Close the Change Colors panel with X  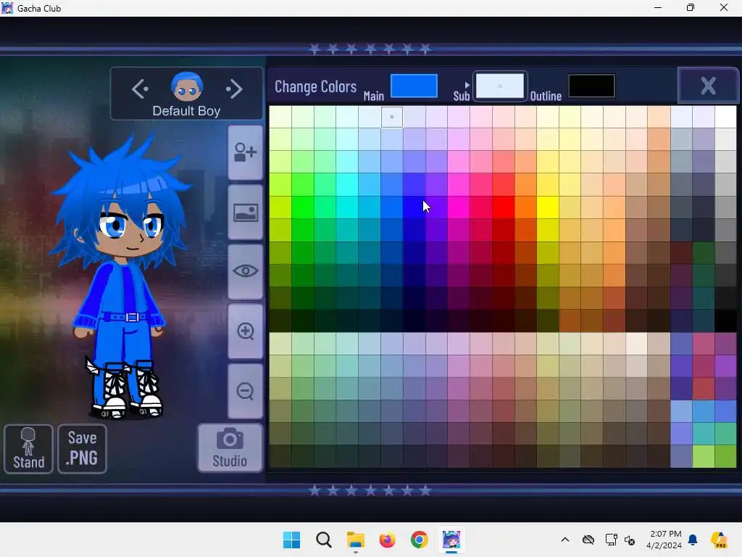[708, 86]
